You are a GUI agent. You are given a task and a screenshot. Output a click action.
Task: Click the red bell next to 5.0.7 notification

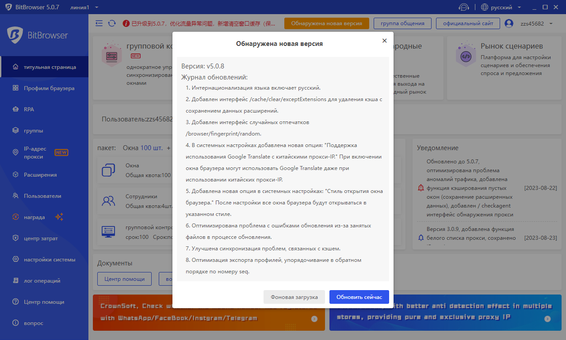421,188
